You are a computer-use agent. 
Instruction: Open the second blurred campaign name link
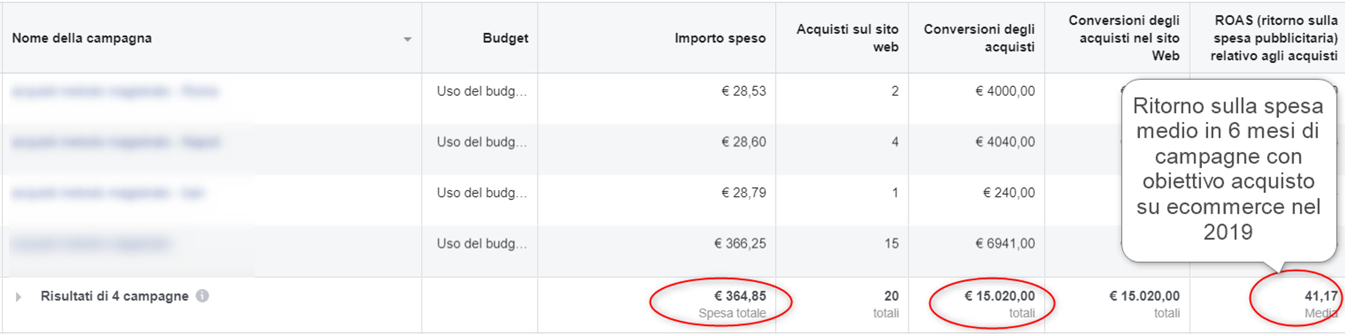(x=115, y=142)
